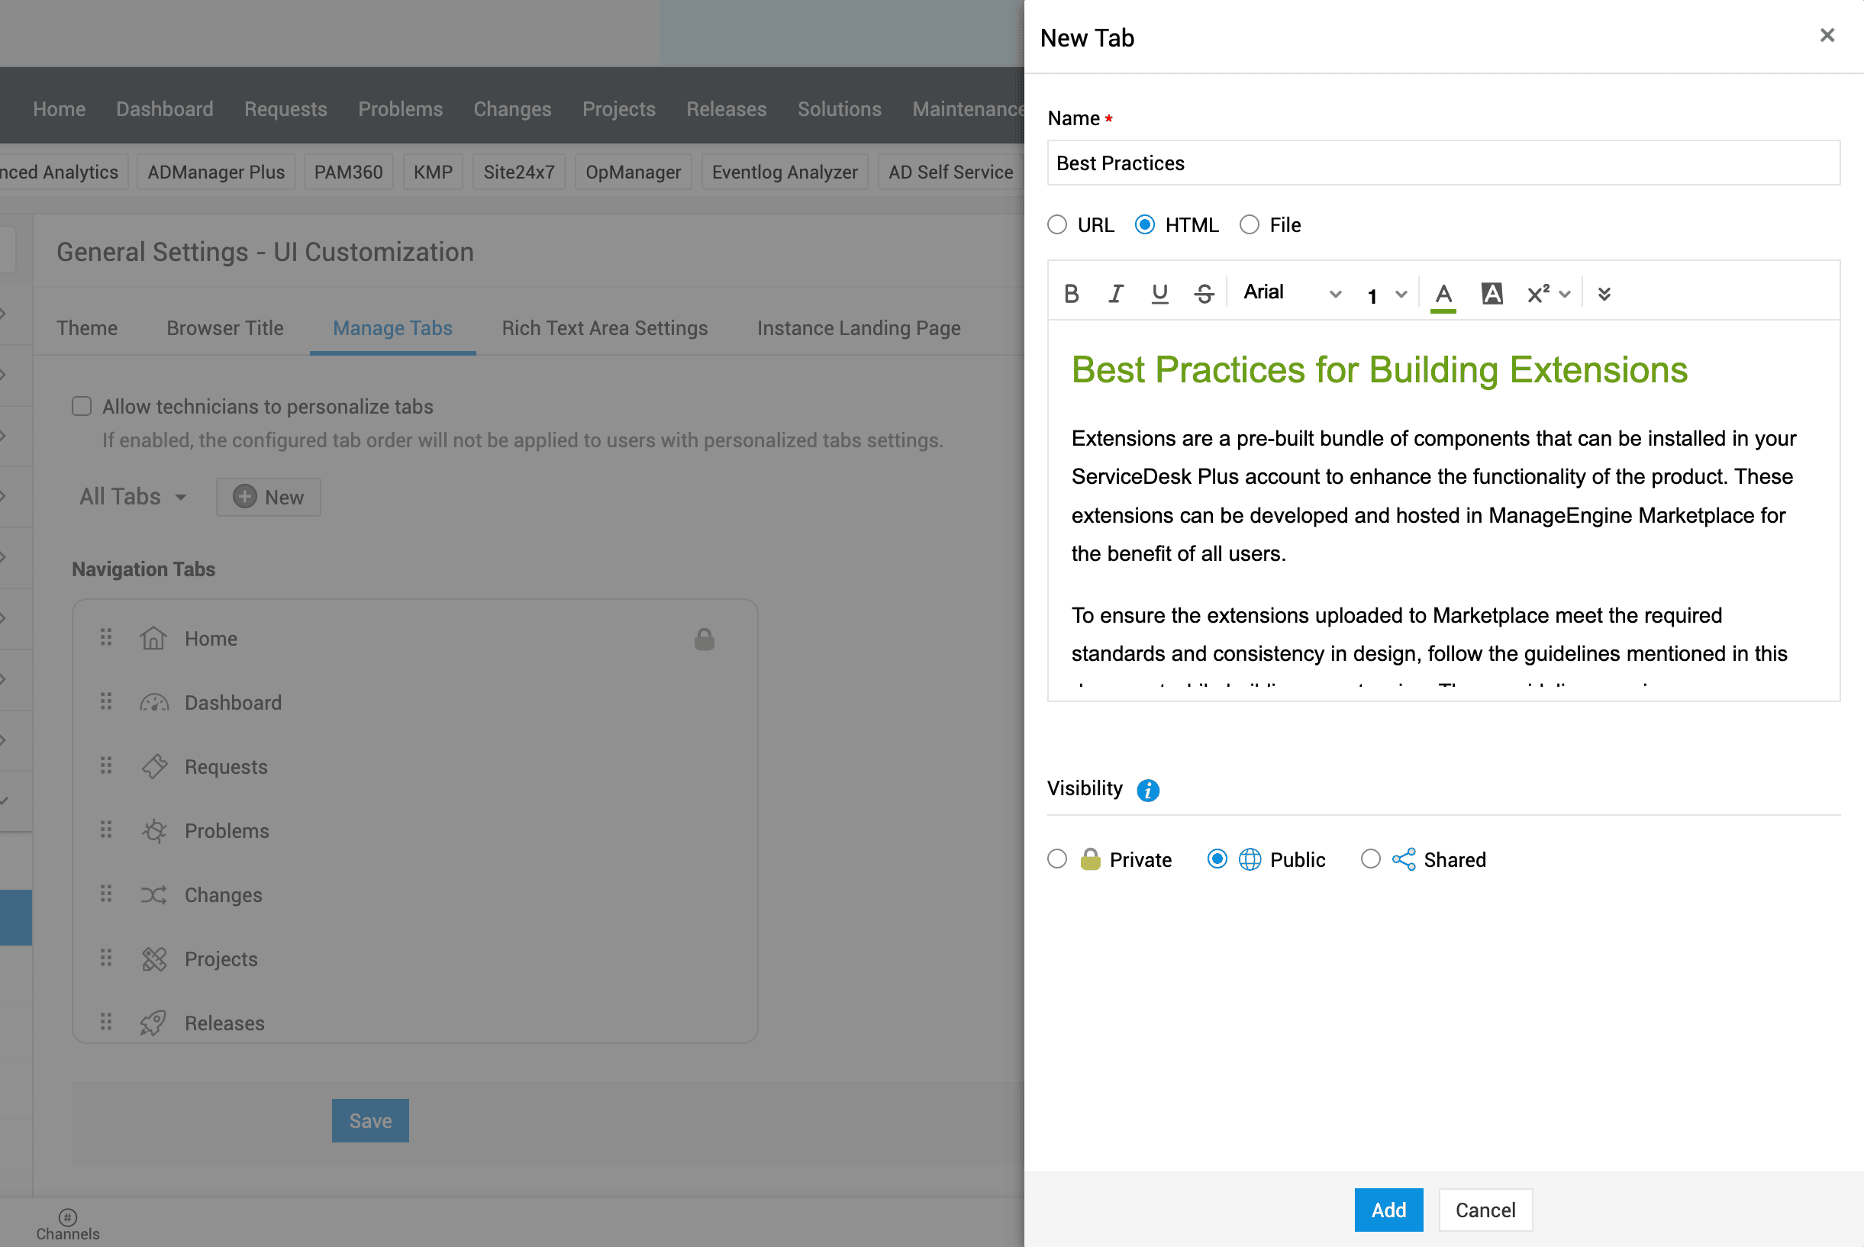Choose the Shared visibility option
This screenshot has height=1247, width=1864.
click(x=1370, y=859)
